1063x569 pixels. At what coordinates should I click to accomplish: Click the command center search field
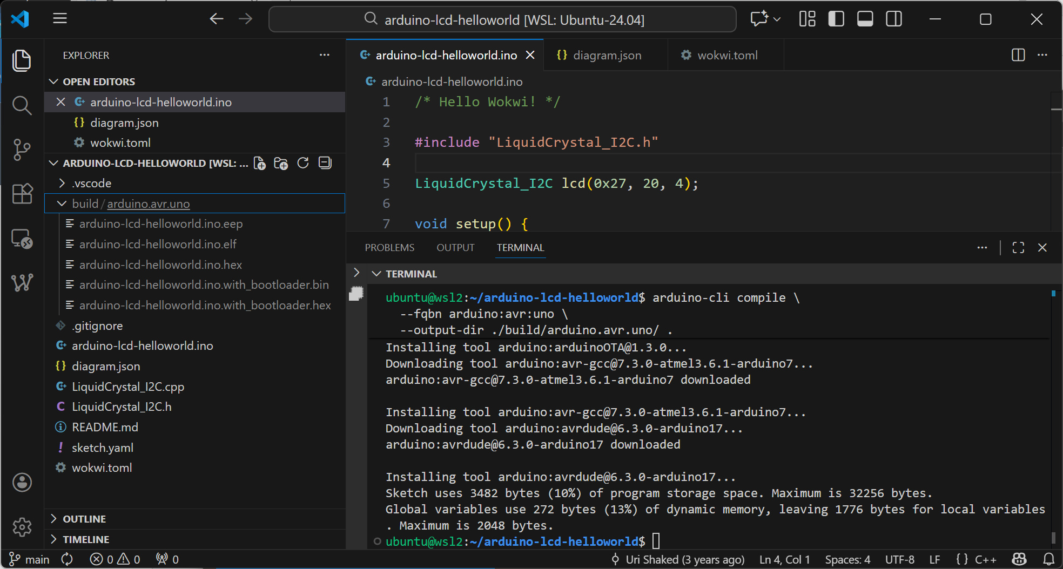pyautogui.click(x=502, y=19)
